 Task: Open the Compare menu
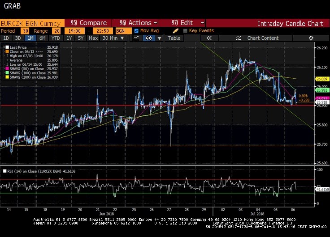click(89, 23)
